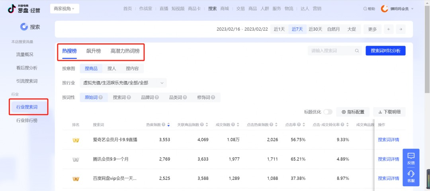Select the 热搜榜 tab
This screenshot has height=191, width=430.
[x=69, y=51]
